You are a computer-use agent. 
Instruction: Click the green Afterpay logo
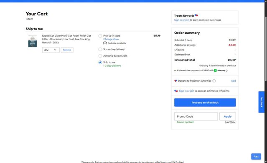click(x=215, y=70)
